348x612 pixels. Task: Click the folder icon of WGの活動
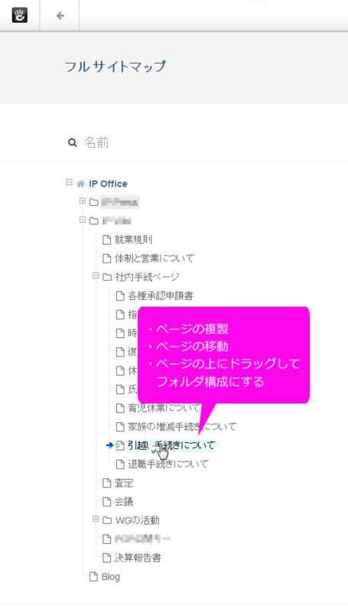pos(107,520)
